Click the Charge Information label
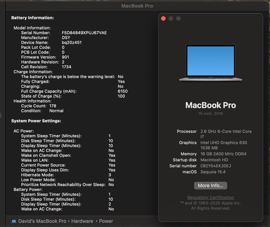Screen dimensions: 270x227 33,72
